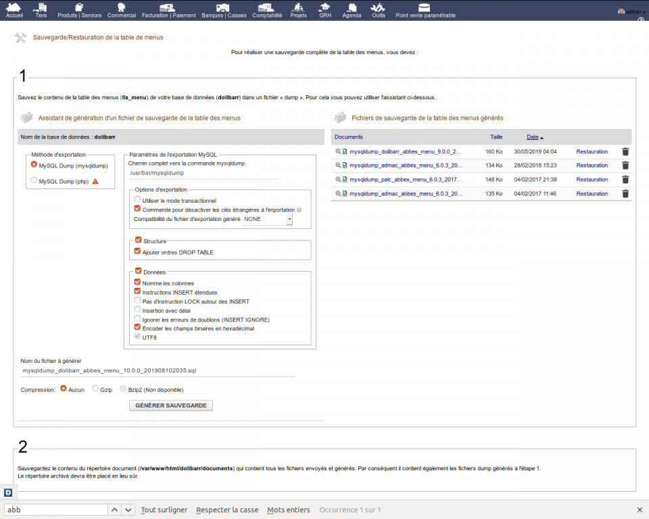Choose Gzip compression option
649x519 pixels.
[x=95, y=389]
